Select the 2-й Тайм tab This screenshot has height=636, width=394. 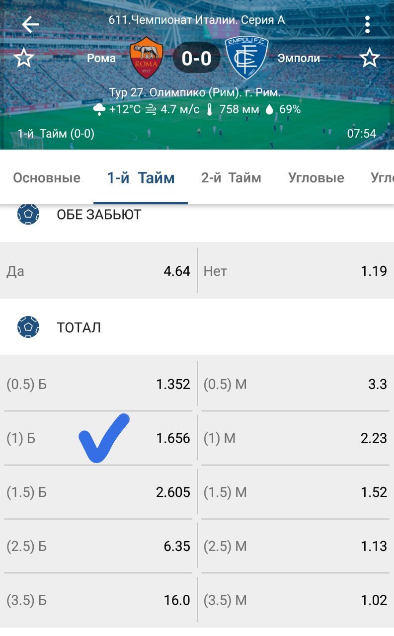click(231, 178)
